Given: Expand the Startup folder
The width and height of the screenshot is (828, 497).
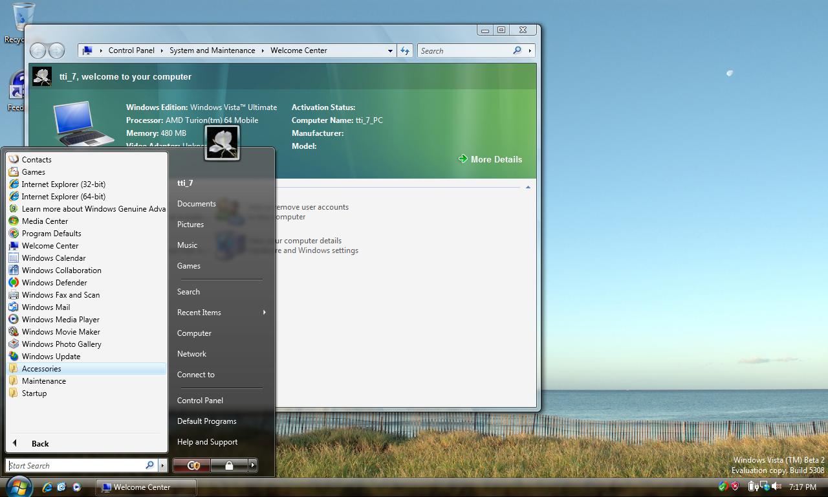Looking at the screenshot, I should [x=87, y=393].
